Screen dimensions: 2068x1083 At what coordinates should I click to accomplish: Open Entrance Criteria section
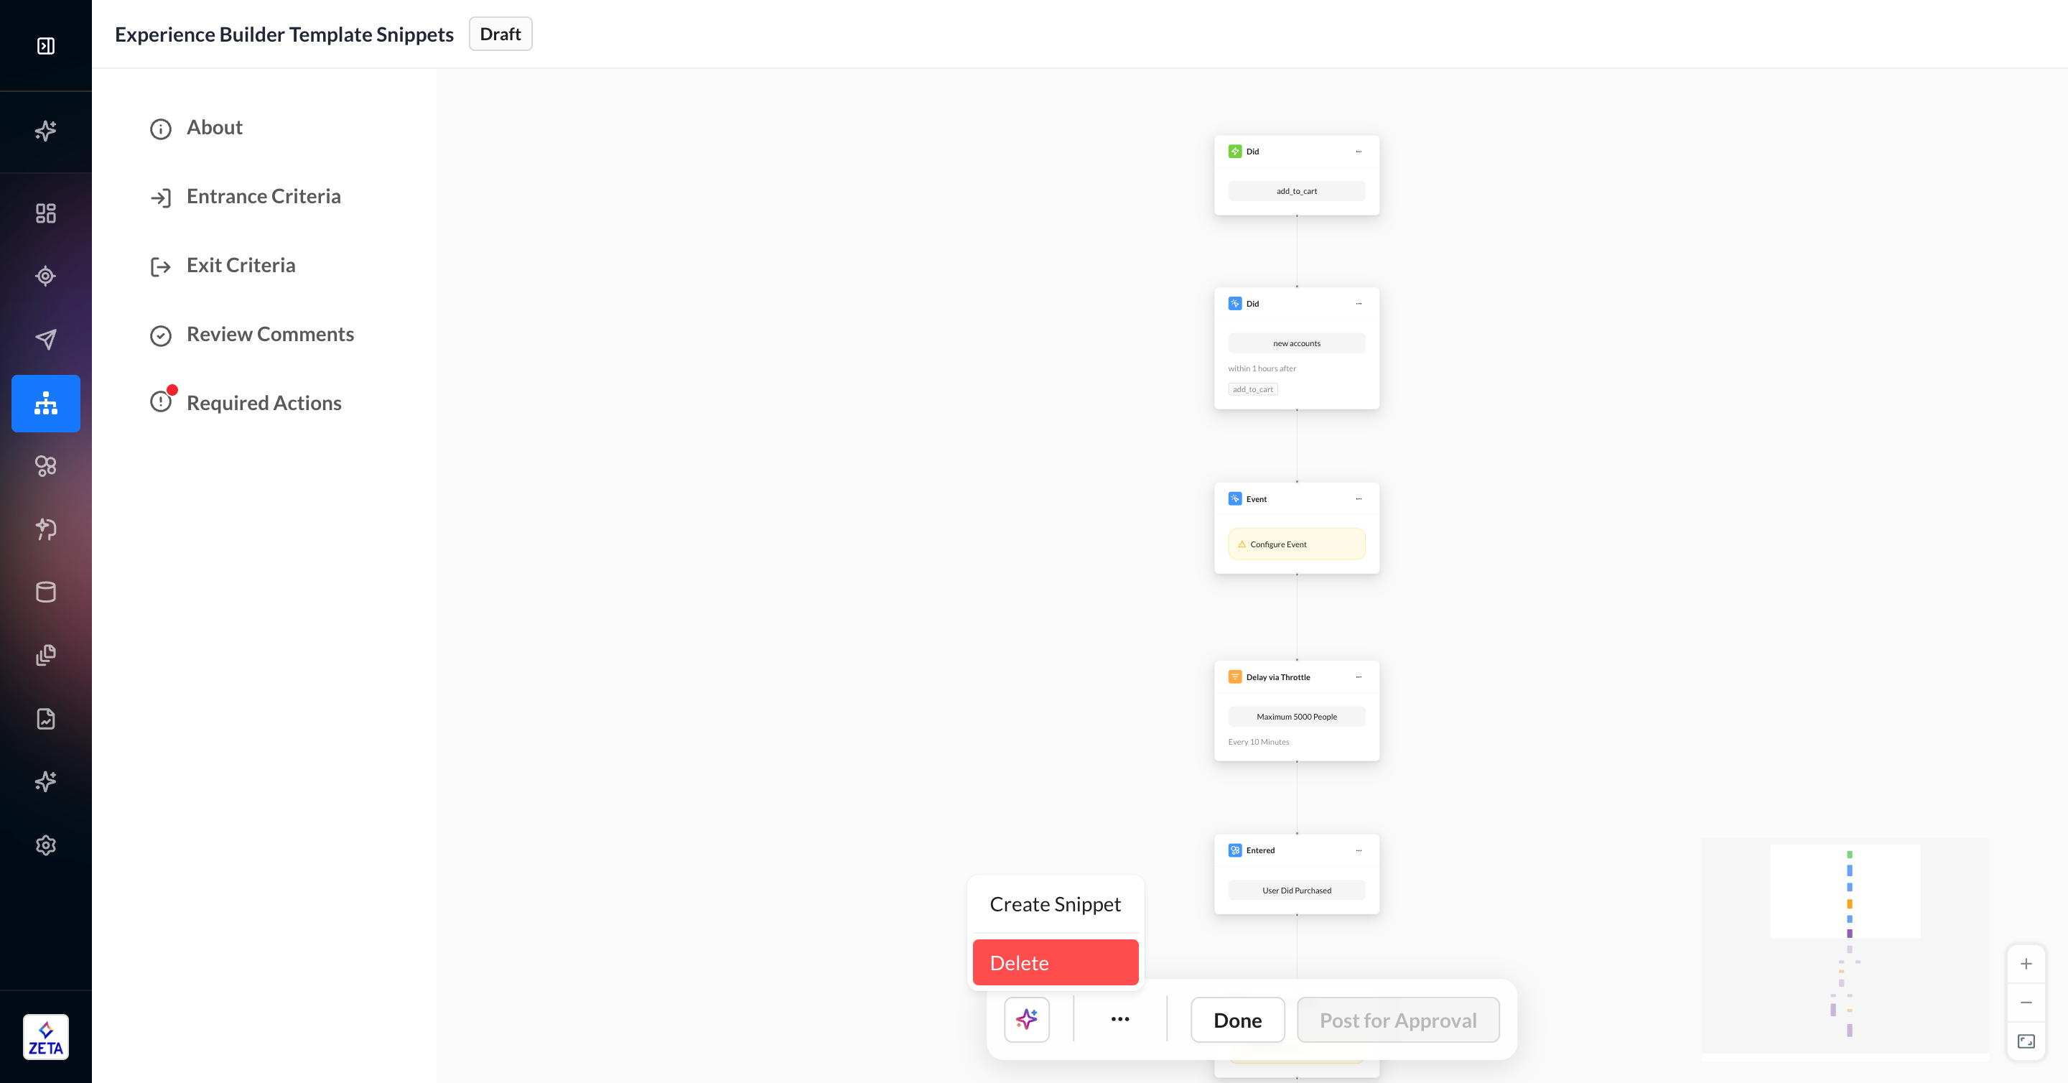[x=264, y=197]
